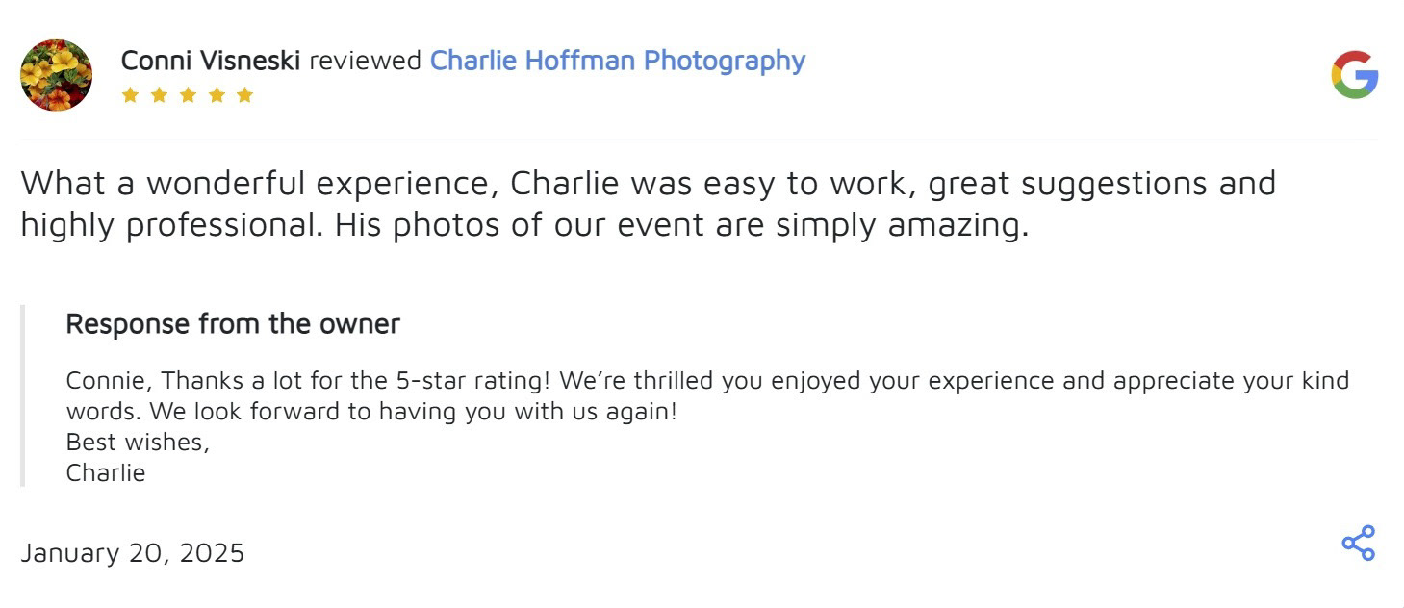
Task: Click the "Response from the owner" heading
Action: pyautogui.click(x=232, y=324)
